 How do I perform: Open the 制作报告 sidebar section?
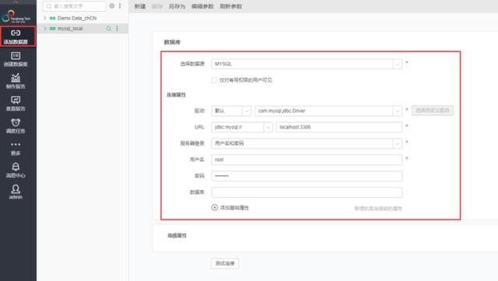(16, 82)
